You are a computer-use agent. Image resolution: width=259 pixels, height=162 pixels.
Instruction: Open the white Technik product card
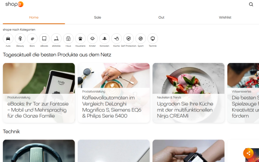click(114, 151)
